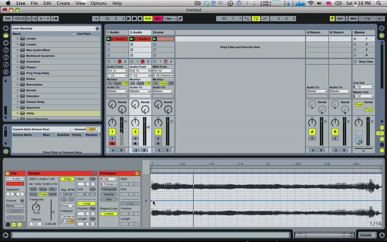Toggle the Detail View triangle at bottom right
Image resolution: width=387 pixels, height=242 pixels.
[x=382, y=235]
